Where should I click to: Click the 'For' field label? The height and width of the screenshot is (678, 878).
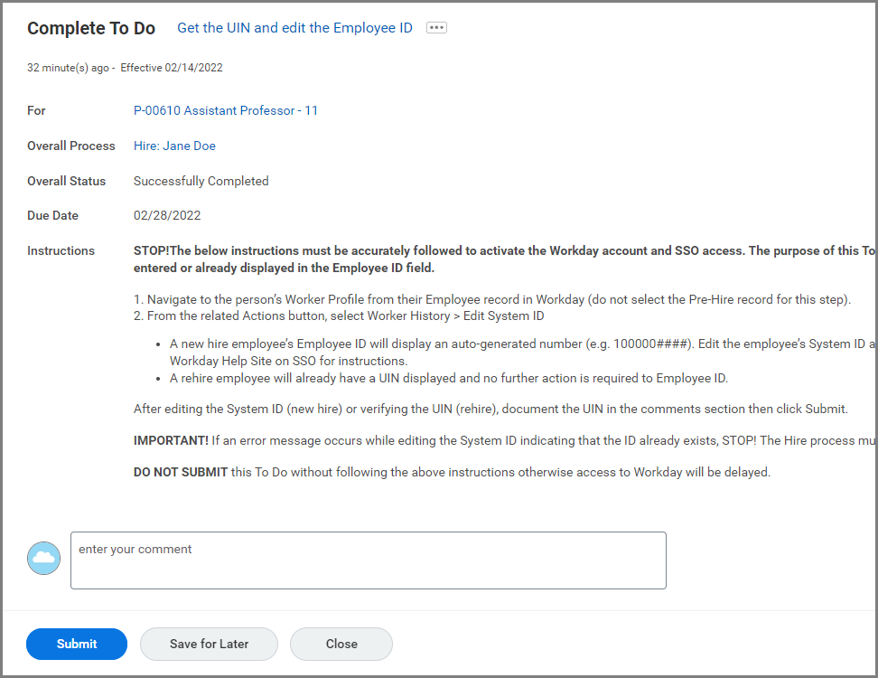pyautogui.click(x=36, y=110)
